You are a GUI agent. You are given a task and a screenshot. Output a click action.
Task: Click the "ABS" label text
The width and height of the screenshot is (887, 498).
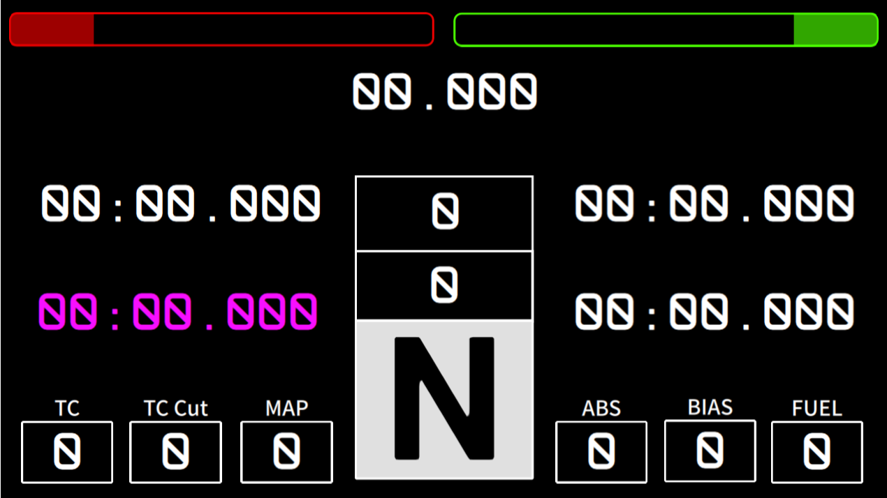tap(601, 408)
